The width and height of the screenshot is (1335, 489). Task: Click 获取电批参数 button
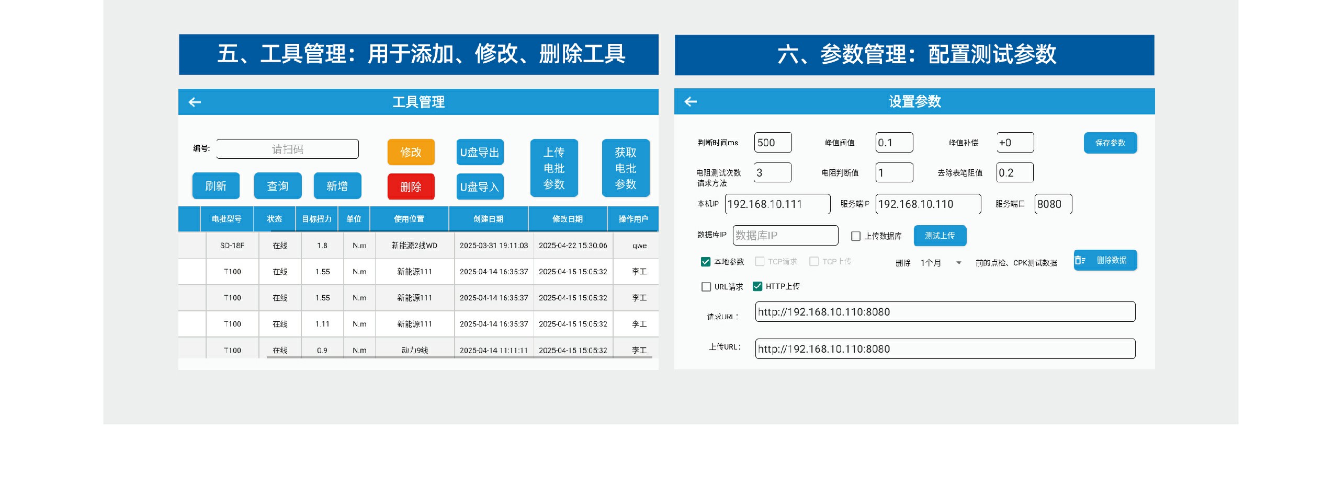point(626,168)
